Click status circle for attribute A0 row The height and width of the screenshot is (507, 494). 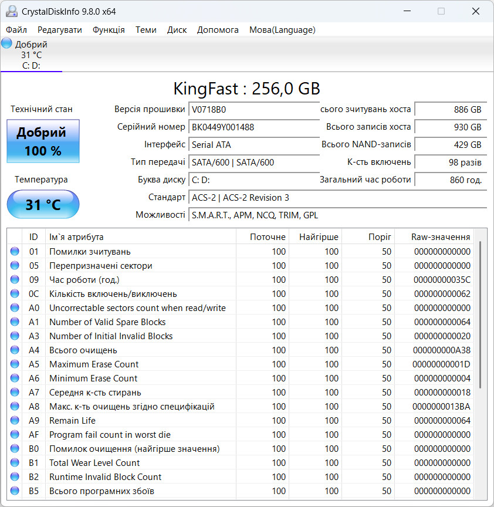(x=15, y=307)
